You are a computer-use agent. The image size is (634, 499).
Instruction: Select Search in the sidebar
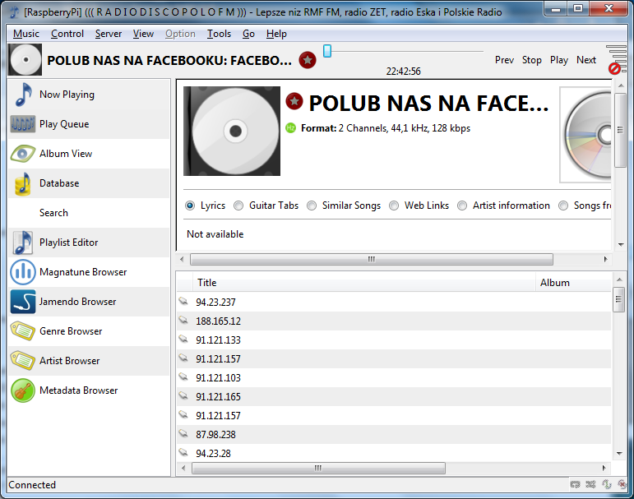[x=89, y=213]
